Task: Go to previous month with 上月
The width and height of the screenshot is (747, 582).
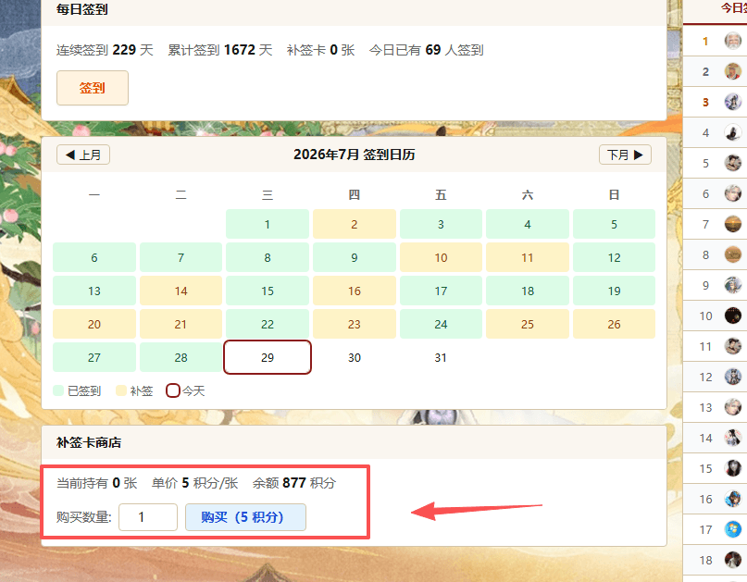Action: point(83,155)
